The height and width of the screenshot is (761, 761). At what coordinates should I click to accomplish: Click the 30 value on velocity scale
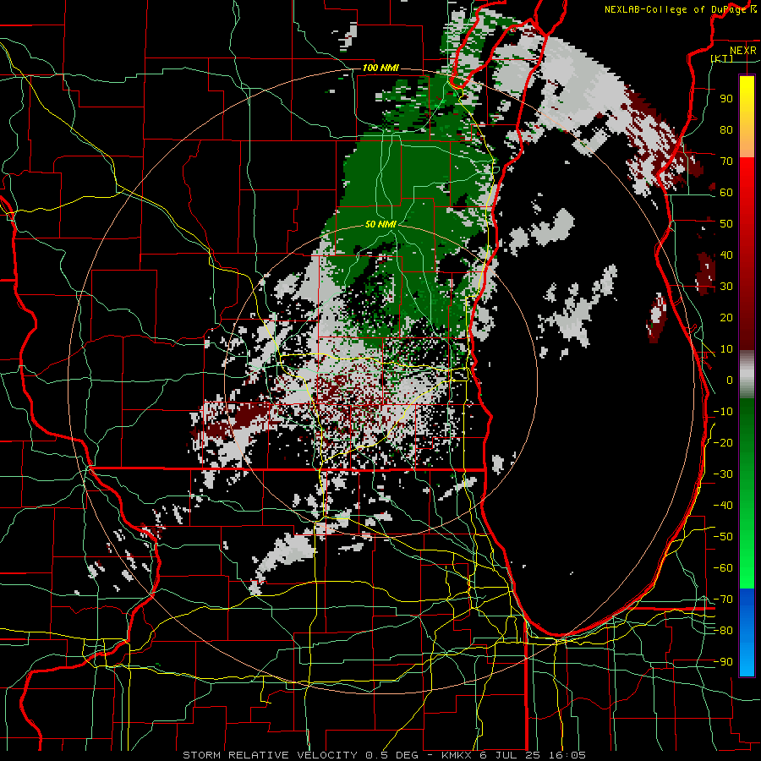[726, 287]
